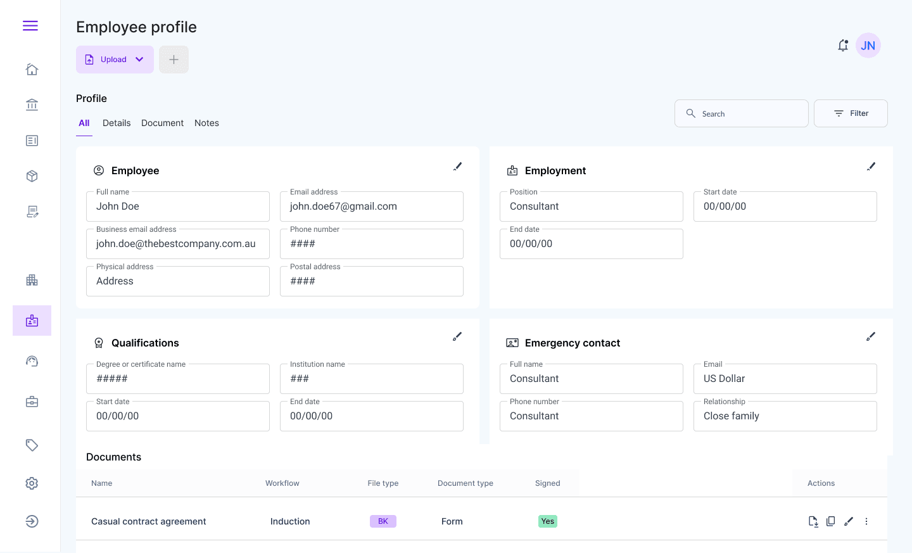Switch to the Document tab
The height and width of the screenshot is (553, 912).
point(162,123)
